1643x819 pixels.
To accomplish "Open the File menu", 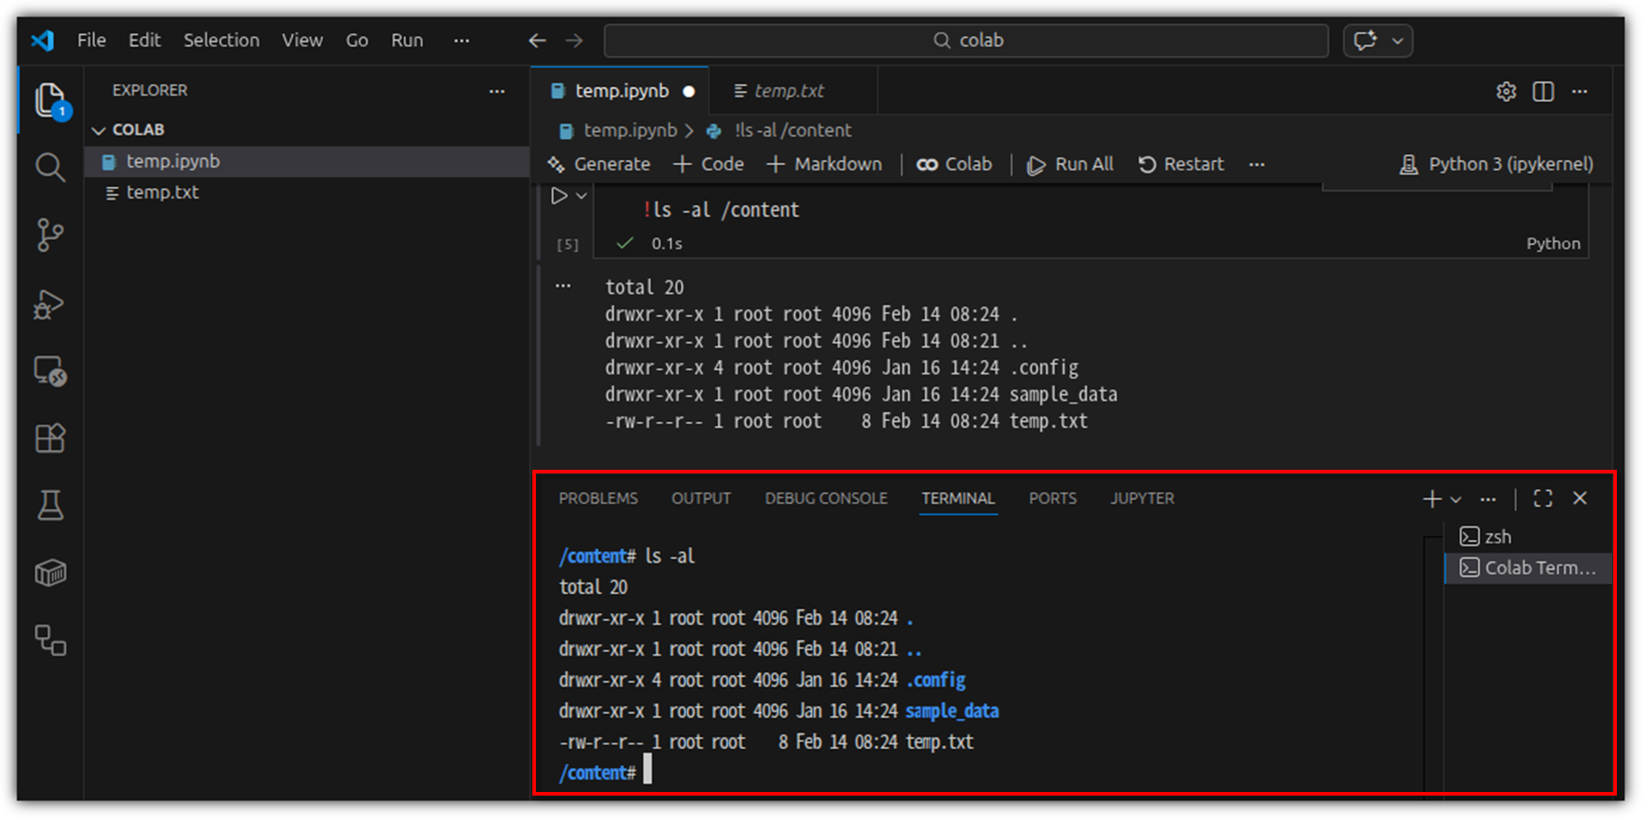I will [x=92, y=40].
